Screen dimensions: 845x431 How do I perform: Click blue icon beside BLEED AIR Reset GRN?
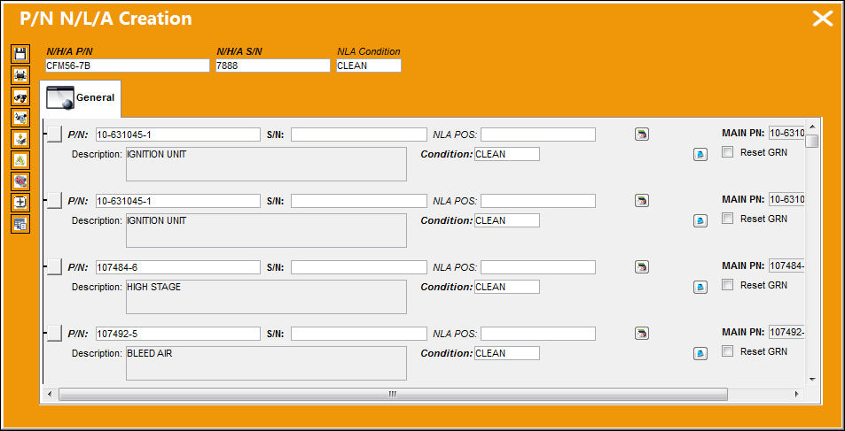[700, 353]
